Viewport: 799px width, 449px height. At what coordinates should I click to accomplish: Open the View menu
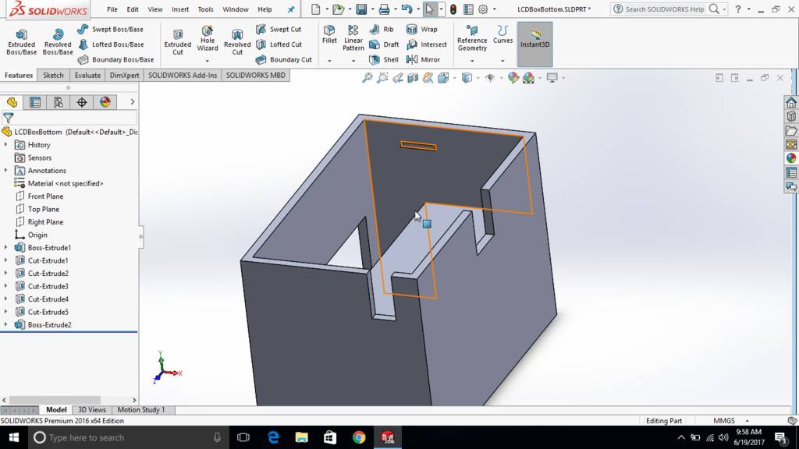[x=155, y=9]
